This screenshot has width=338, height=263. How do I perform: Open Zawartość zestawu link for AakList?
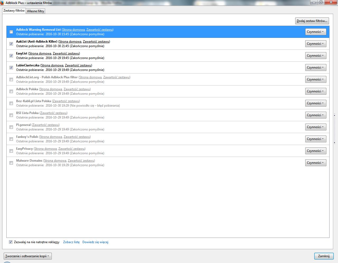[x=96, y=42]
